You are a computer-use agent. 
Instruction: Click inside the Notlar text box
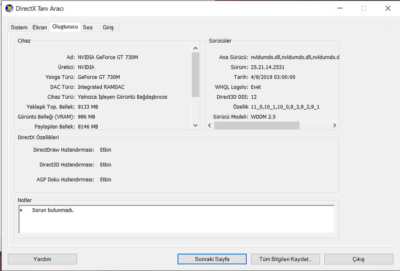click(x=176, y=219)
